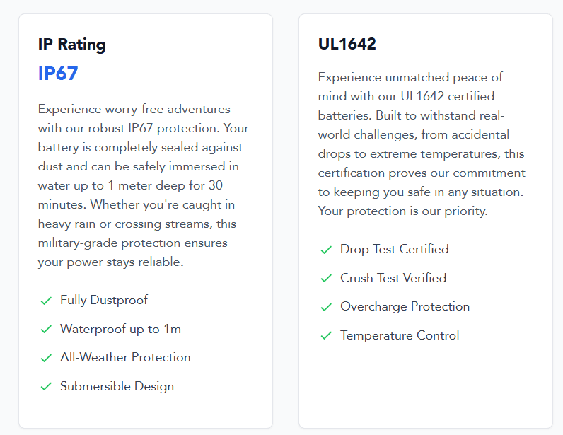Click the Drop Test Certified label
The image size is (563, 435).
coord(395,249)
